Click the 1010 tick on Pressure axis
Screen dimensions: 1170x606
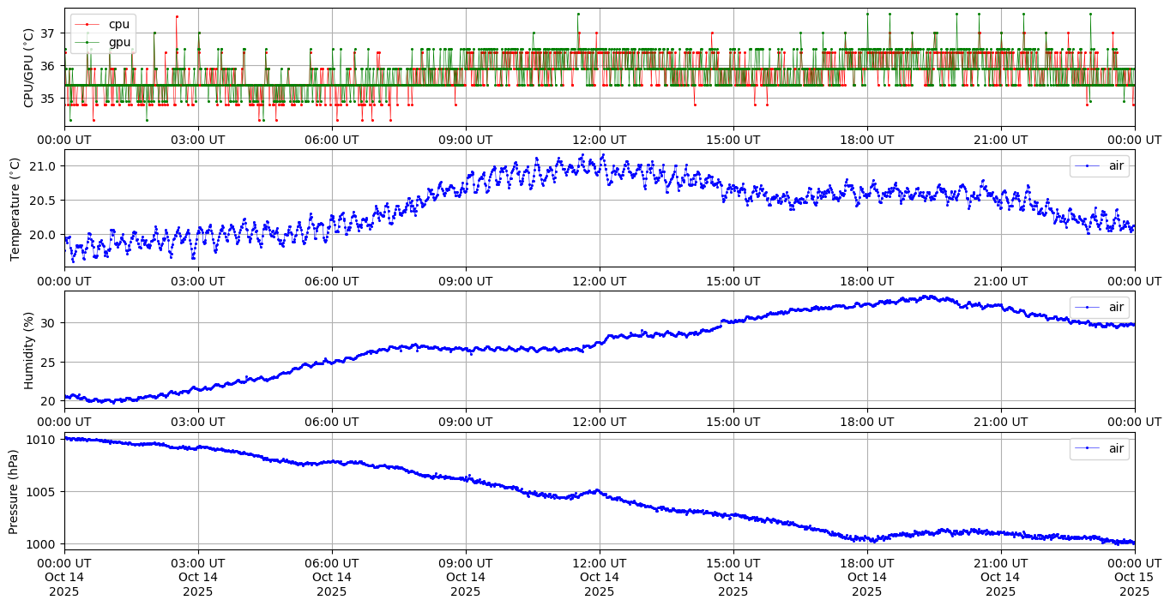point(45,440)
